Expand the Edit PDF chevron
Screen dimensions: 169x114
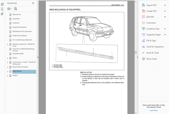coord(165,17)
